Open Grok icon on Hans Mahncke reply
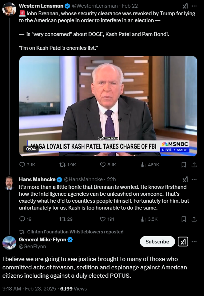Image resolution: width=204 pixels, height=296 pixels. tap(185, 179)
